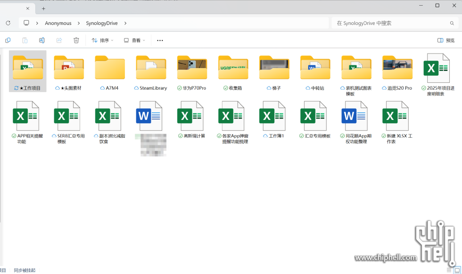The image size is (462, 274).
Task: Click the SynologyDrive breadcrumb
Action: 102,23
